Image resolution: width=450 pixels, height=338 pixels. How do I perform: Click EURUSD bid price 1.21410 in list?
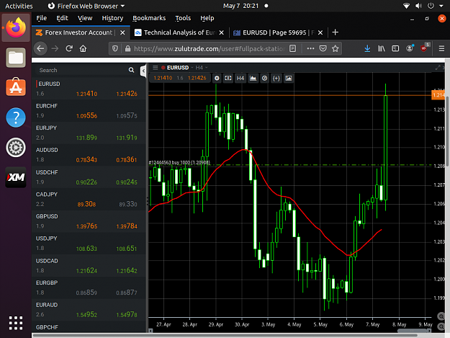(x=86, y=94)
